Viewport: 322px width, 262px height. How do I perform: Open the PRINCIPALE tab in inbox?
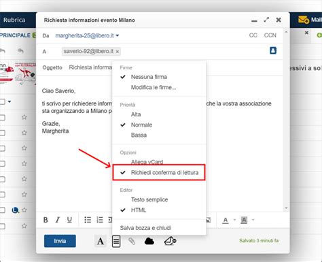(x=16, y=35)
